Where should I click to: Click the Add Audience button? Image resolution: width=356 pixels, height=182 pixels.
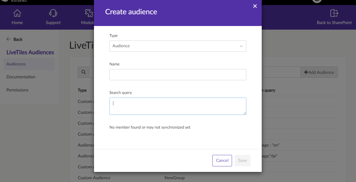[x=319, y=72]
